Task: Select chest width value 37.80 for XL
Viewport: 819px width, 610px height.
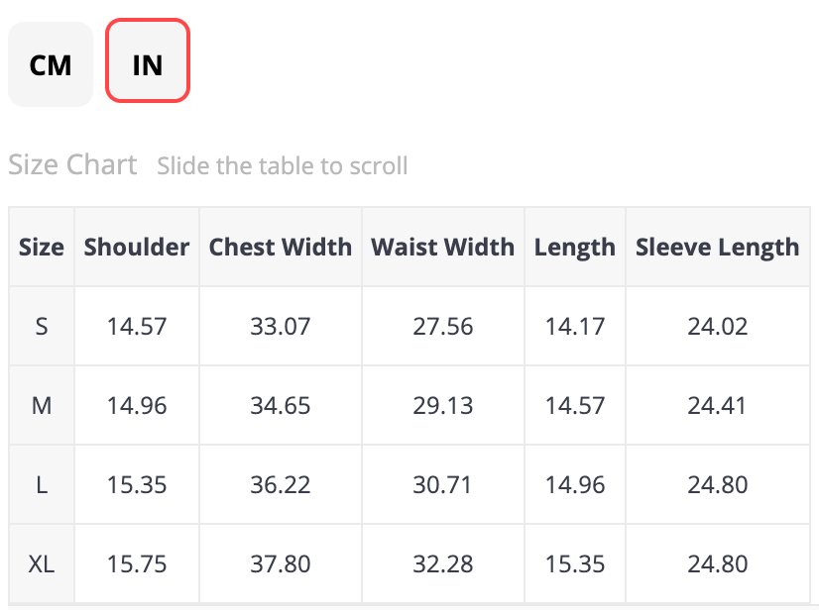Action: coord(281,564)
